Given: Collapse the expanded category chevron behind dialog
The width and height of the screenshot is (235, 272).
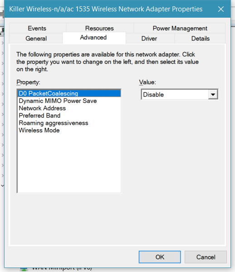Looking at the screenshot, I should (2, 185).
